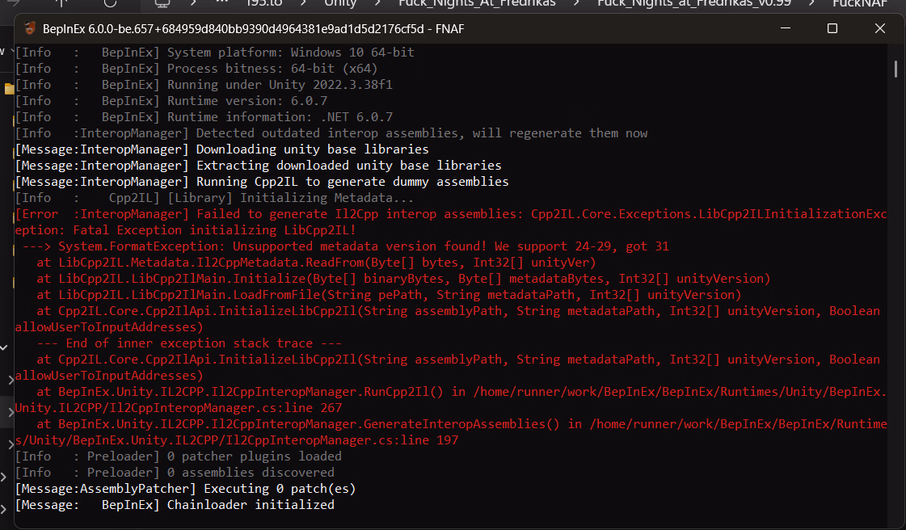Click the monitor icon in Explorer's address bar

162,3
